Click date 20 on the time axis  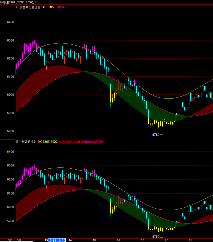pyautogui.click(x=166, y=240)
